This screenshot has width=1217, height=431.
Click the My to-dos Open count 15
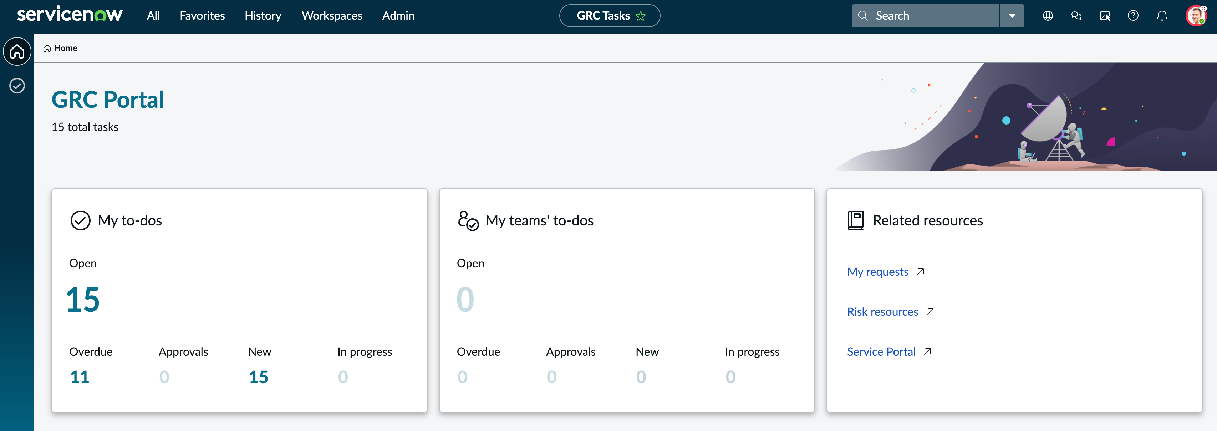[83, 299]
